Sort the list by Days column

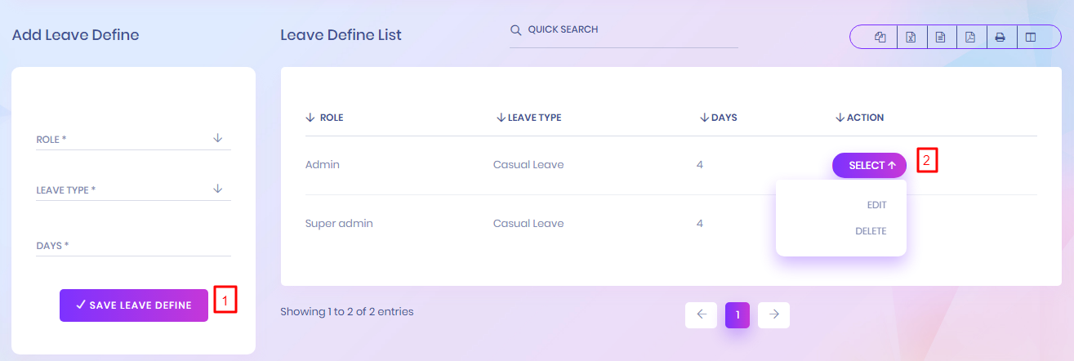pyautogui.click(x=719, y=118)
